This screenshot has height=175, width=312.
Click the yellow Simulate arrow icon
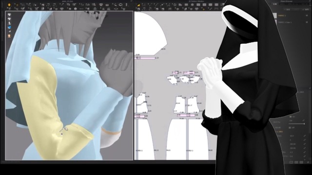pos(9,4)
